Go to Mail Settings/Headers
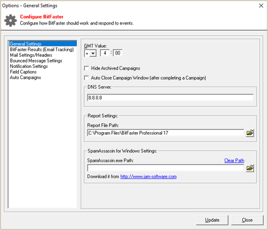Image resolution: width=268 pixels, height=230 pixels. [31, 55]
